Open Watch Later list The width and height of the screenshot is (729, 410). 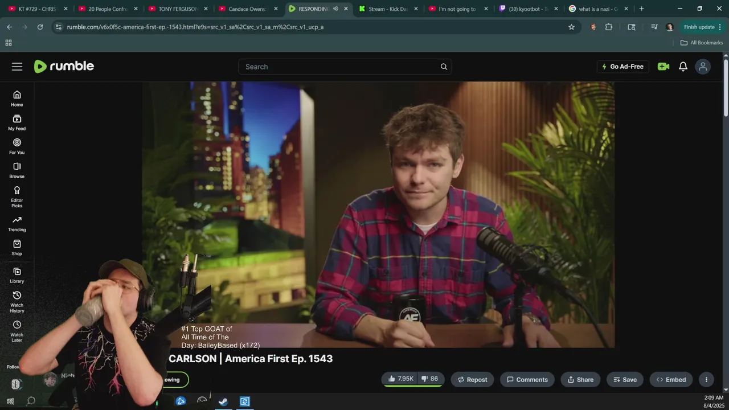[x=17, y=331]
